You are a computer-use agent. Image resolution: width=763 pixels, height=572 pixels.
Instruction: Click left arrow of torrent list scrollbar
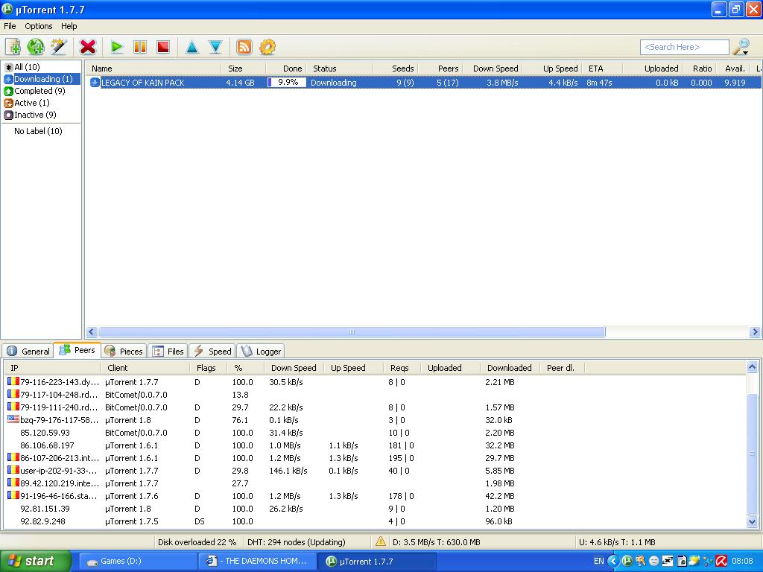(92, 332)
